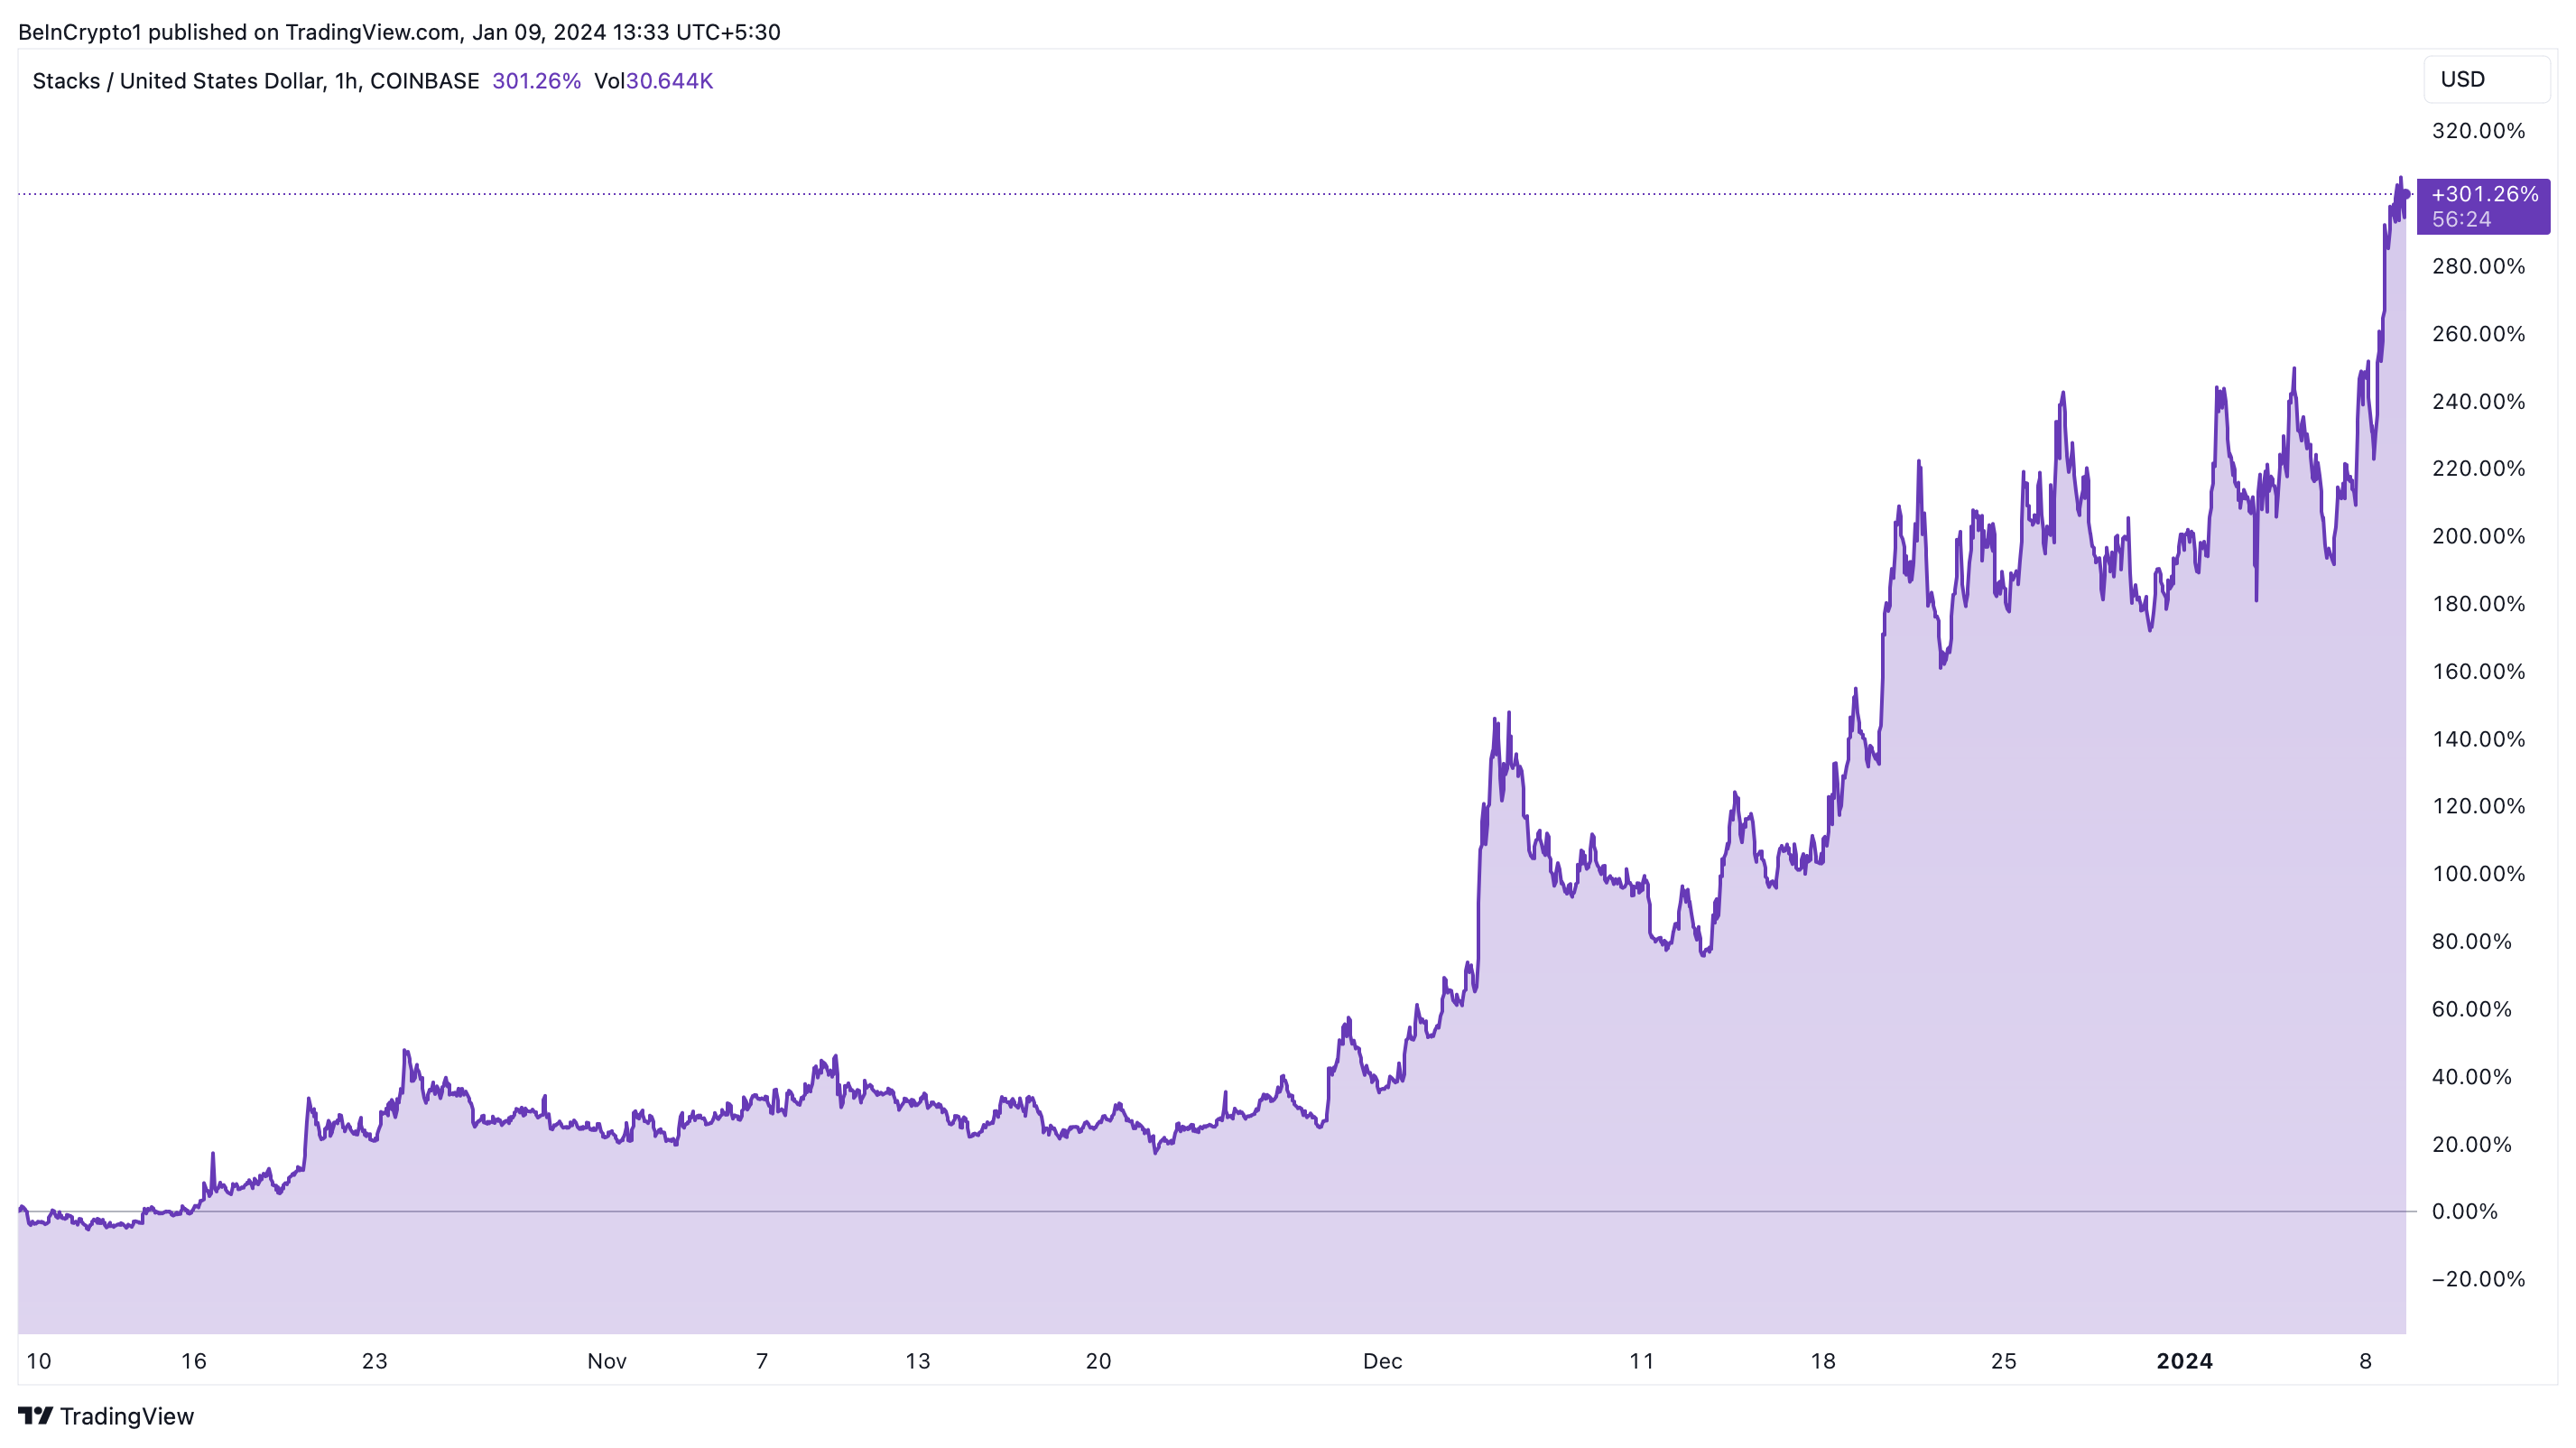
Task: Click the 100.00% price scale label
Action: pos(2478,874)
